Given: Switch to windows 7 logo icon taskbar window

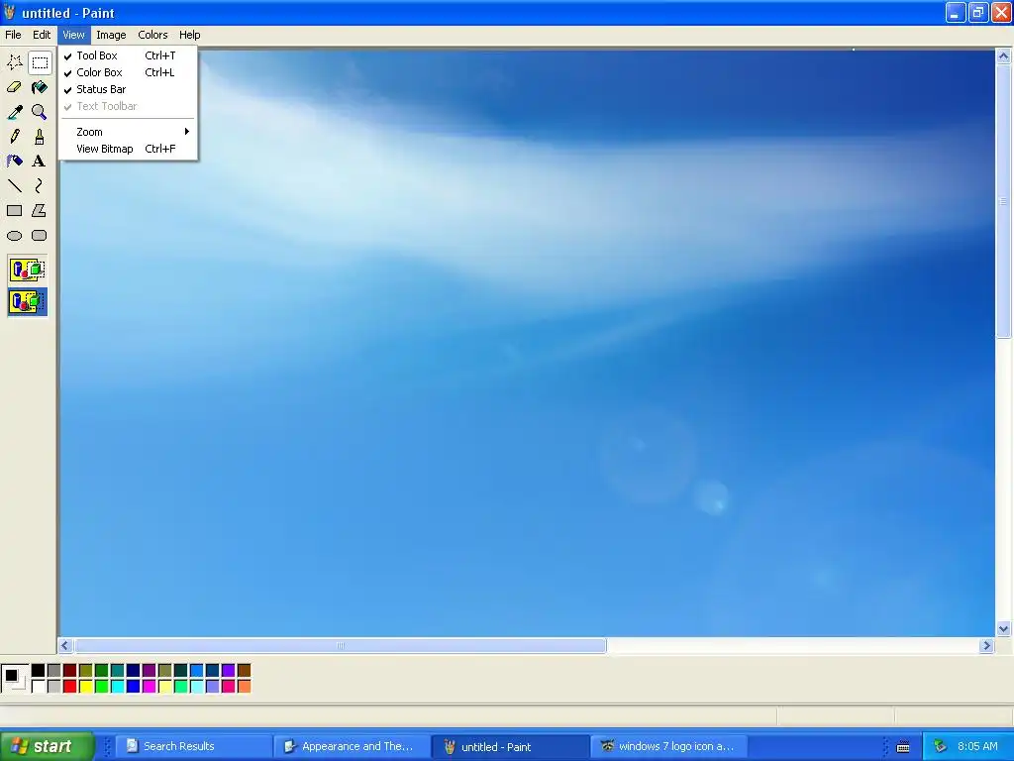Looking at the screenshot, I should pos(668,746).
